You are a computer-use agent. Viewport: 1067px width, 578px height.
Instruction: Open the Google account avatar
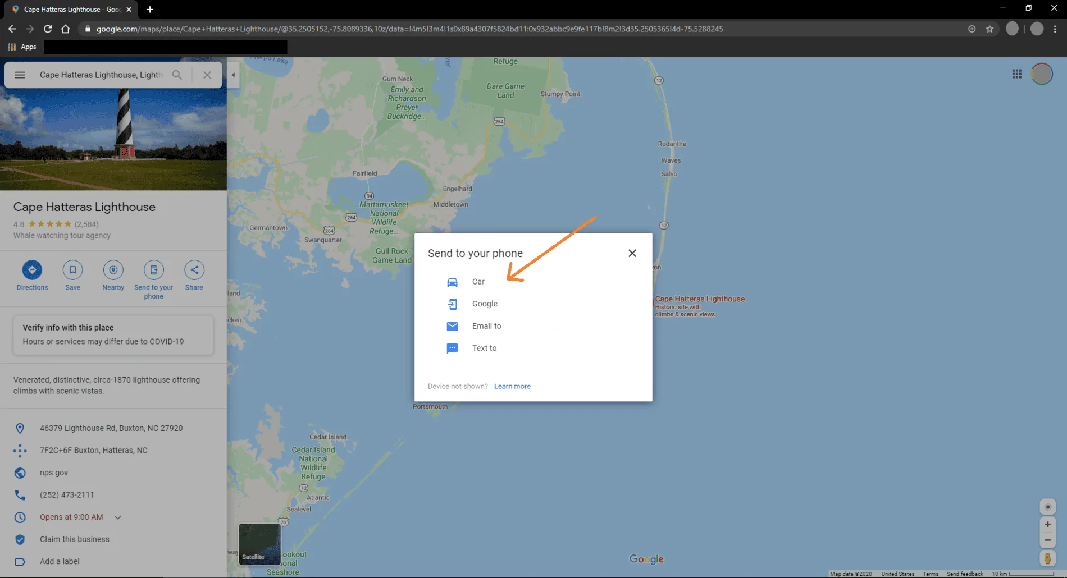[1042, 74]
